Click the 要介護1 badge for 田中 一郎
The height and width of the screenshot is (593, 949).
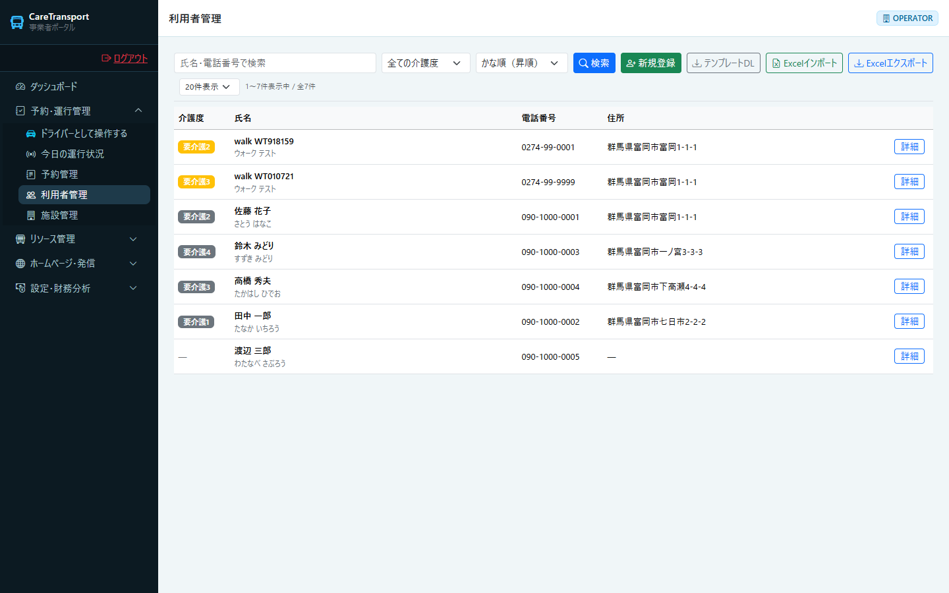tap(196, 322)
